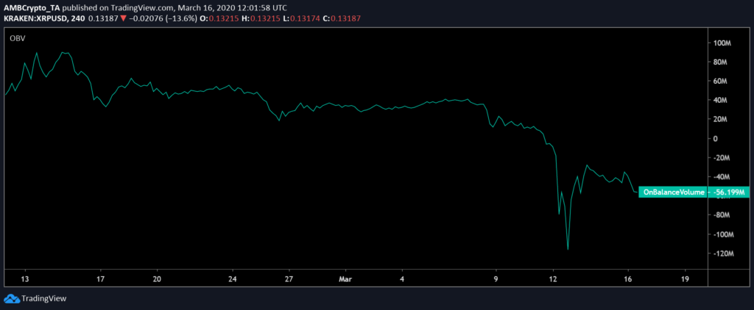Select the date 24 on time axis

(x=233, y=279)
